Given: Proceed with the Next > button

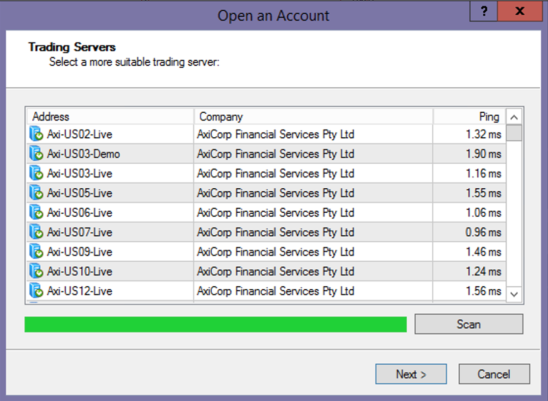Looking at the screenshot, I should pyautogui.click(x=411, y=374).
